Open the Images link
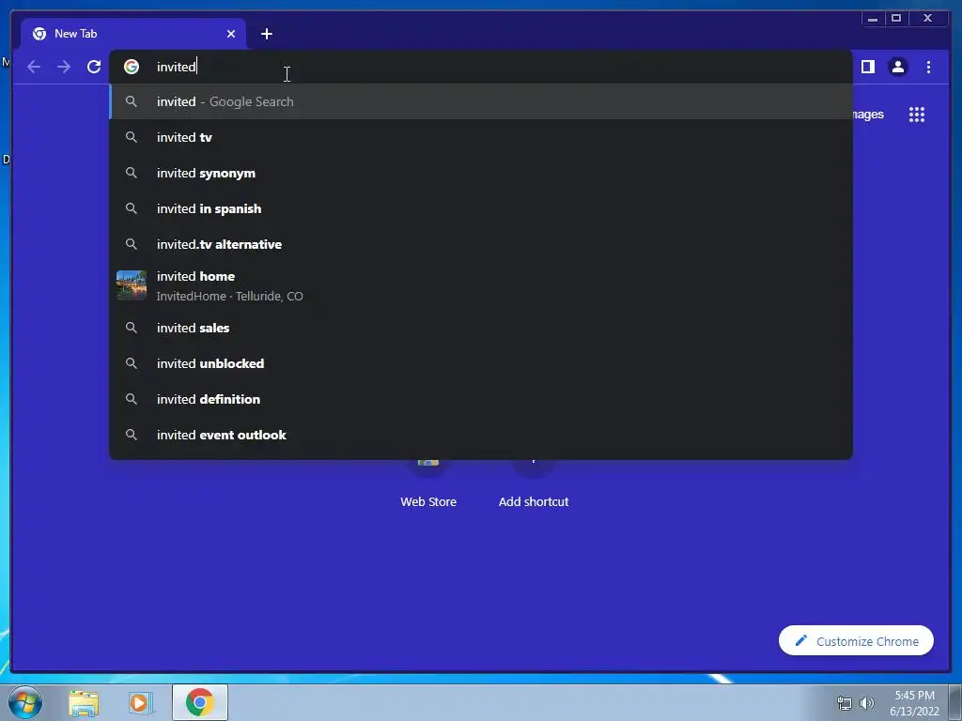The image size is (962, 721). [x=868, y=115]
